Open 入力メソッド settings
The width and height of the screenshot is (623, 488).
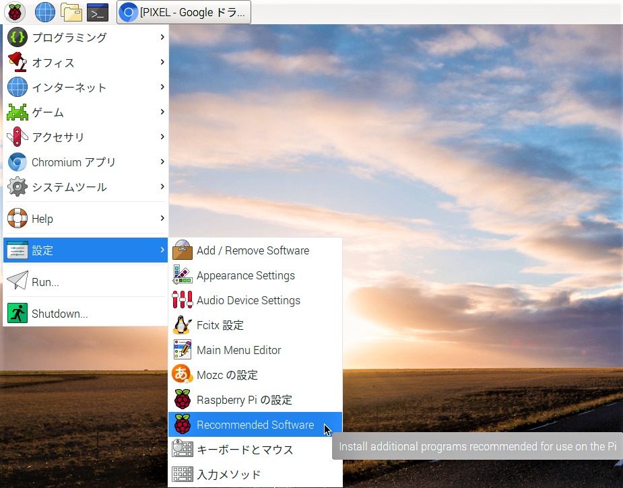pyautogui.click(x=255, y=474)
